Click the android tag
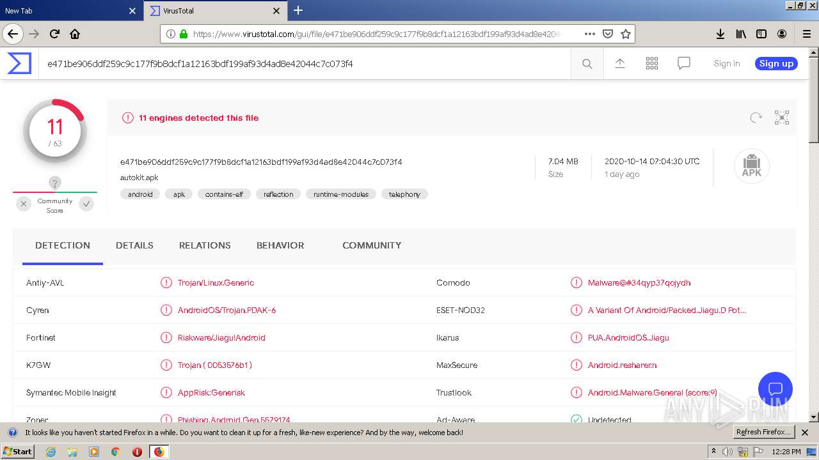Viewport: 819px width, 460px height. (x=140, y=194)
